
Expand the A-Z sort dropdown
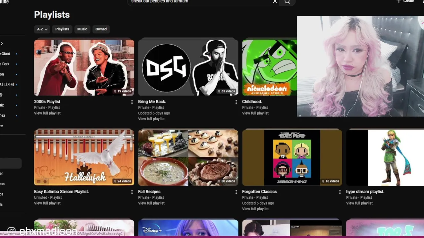click(x=42, y=29)
